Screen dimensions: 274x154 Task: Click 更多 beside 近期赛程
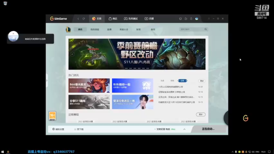point(201,115)
